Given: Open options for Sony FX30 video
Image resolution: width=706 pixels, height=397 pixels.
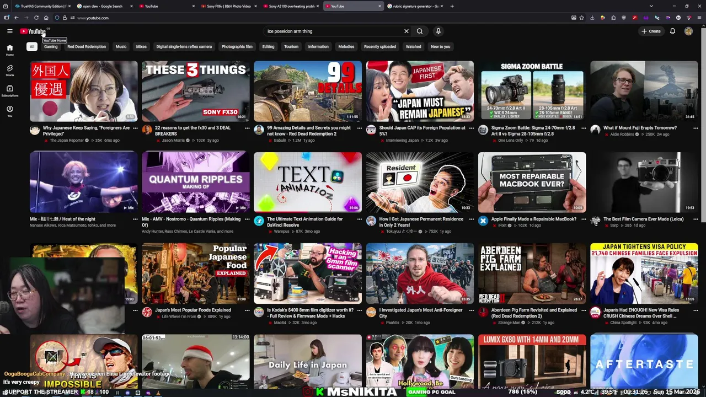Looking at the screenshot, I should [247, 128].
